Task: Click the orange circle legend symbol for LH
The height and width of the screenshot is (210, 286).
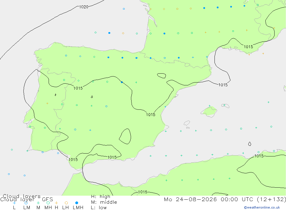Action: 66,203
